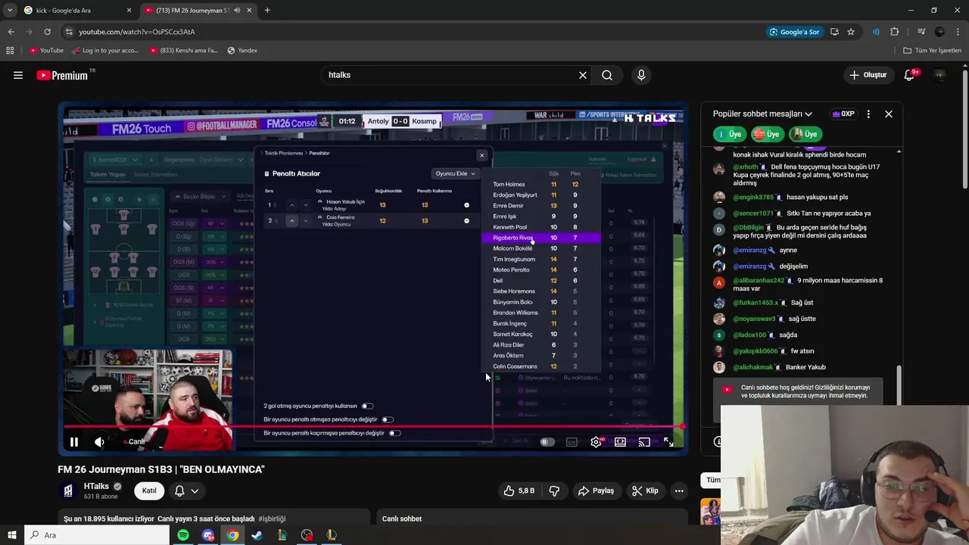Close the live chat panel
Viewport: 969px width, 545px height.
click(889, 114)
